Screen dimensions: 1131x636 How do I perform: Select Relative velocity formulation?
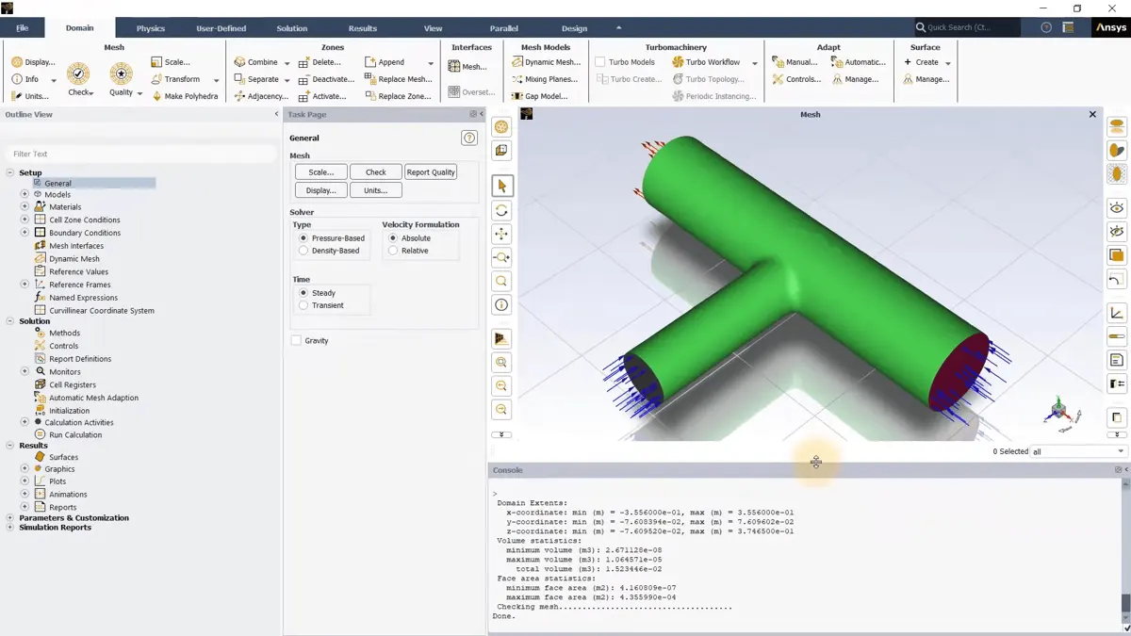coord(409,251)
